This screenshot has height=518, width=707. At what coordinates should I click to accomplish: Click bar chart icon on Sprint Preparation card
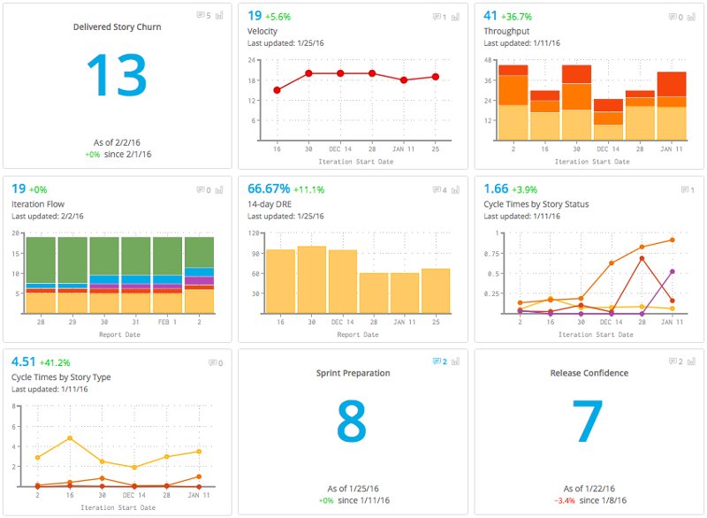(455, 362)
